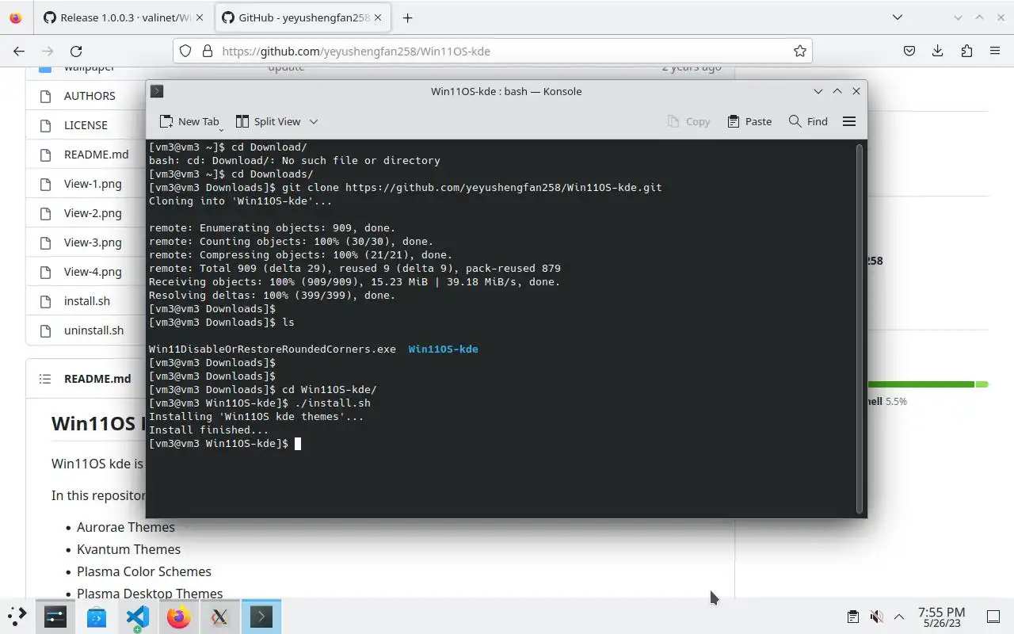1014x634 pixels.
Task: Select the Konsole taskbar entry
Action: coord(261,616)
